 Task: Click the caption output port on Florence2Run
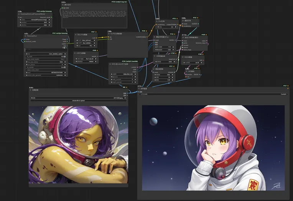pos(66,44)
